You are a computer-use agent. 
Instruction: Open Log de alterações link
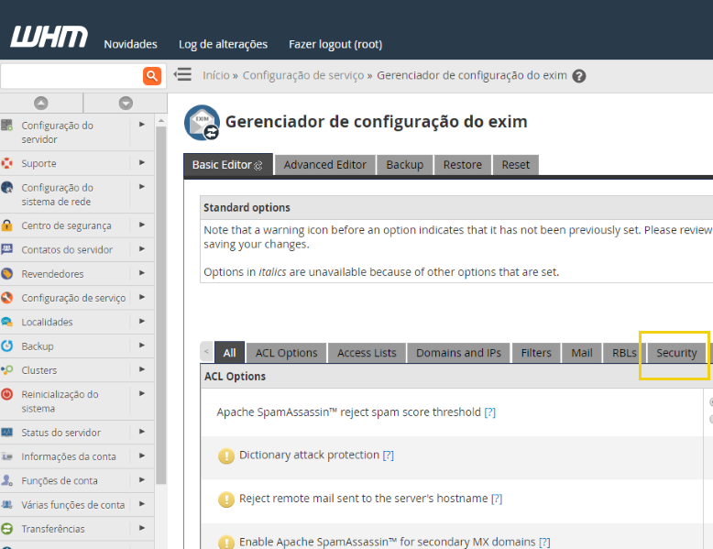pyautogui.click(x=223, y=44)
